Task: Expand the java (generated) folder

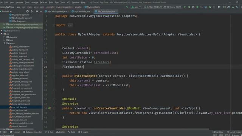Action: click(2, 31)
